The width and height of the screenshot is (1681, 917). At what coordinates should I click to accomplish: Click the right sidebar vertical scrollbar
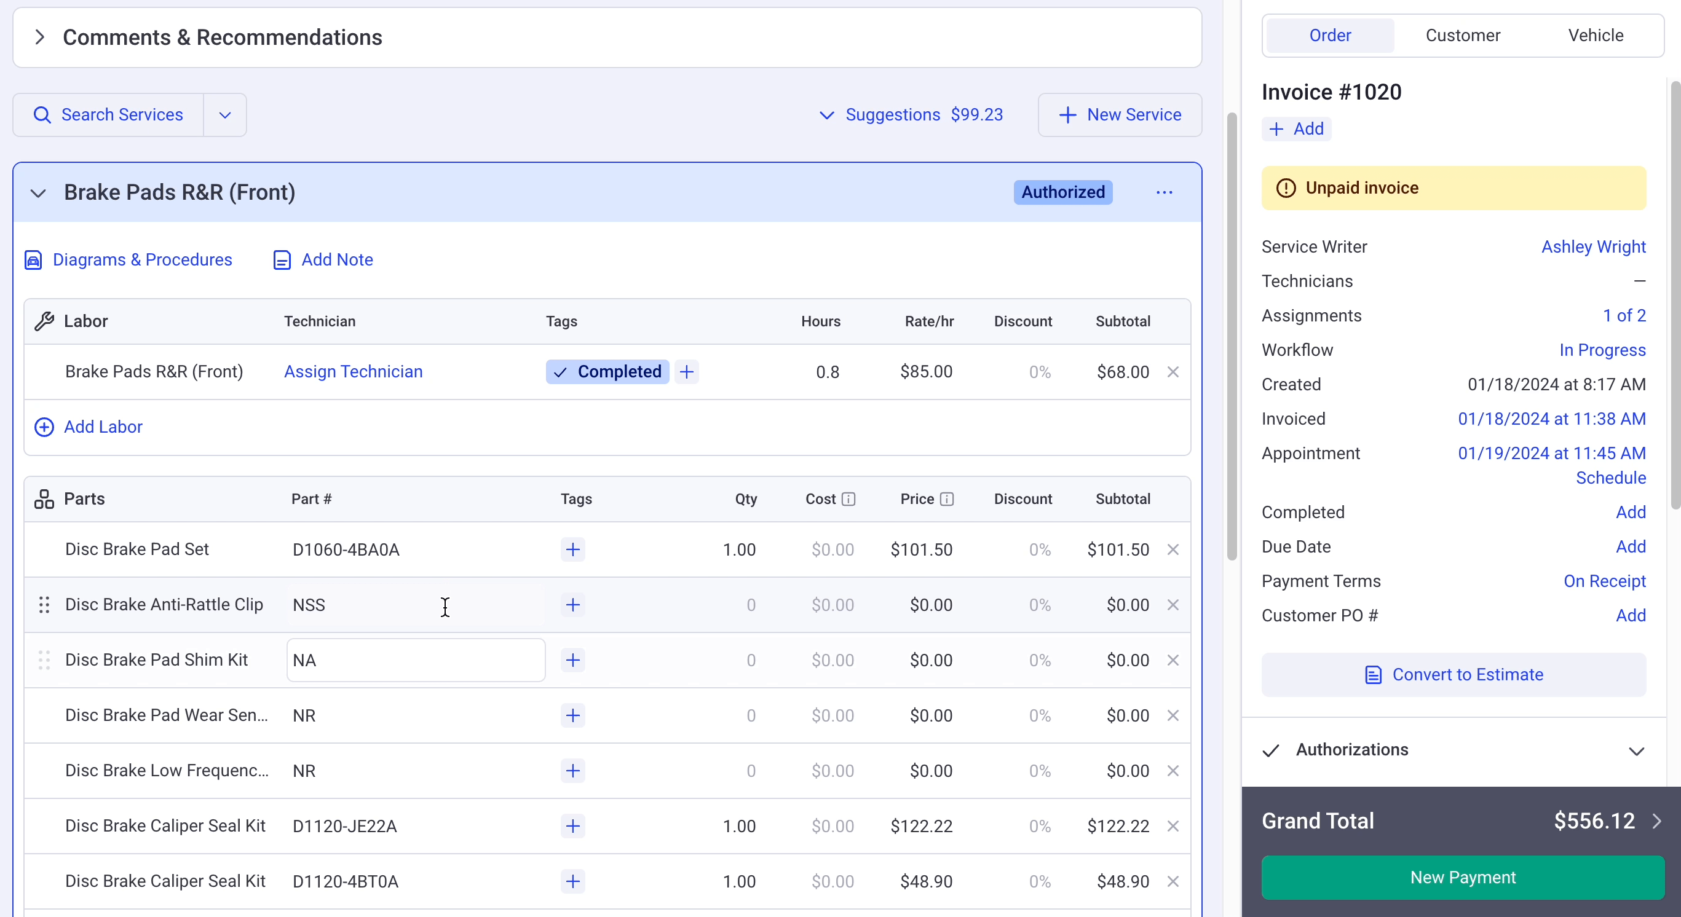[x=1675, y=295]
